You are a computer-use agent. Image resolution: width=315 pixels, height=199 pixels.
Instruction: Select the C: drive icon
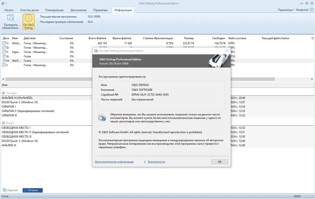4,43
